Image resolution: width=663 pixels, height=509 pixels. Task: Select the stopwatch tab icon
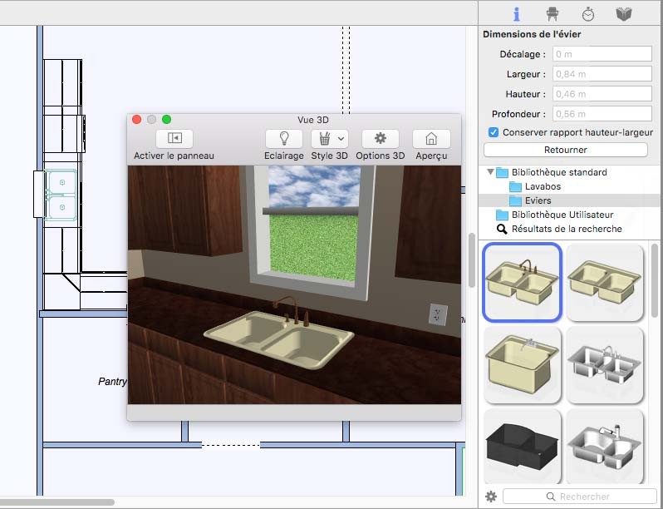point(587,14)
